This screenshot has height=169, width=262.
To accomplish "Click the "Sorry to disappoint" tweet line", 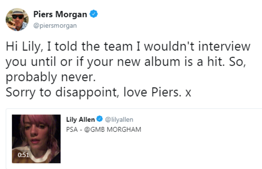I will [x=98, y=92].
